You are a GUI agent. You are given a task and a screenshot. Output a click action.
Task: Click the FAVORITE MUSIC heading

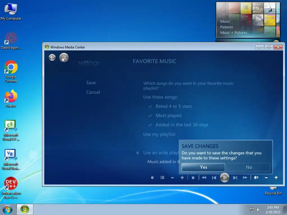coord(154,61)
